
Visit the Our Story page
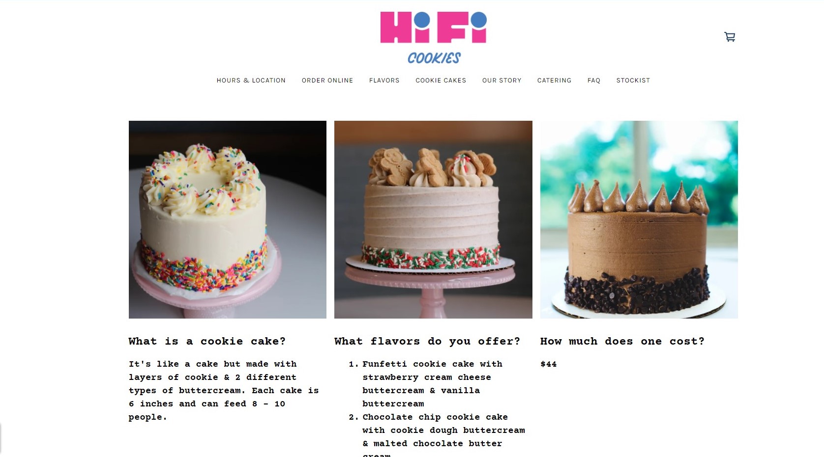501,81
